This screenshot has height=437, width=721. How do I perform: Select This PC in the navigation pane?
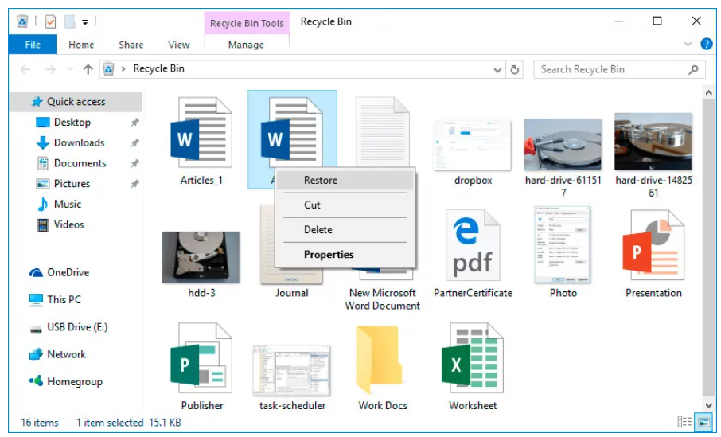[64, 299]
